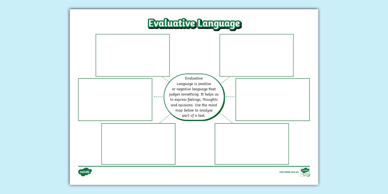Click the white worksheet page background
Viewport: 388px width, 194px height.
(x=194, y=182)
